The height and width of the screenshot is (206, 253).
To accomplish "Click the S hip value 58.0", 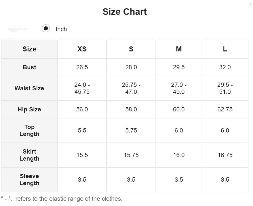I will (x=131, y=109).
